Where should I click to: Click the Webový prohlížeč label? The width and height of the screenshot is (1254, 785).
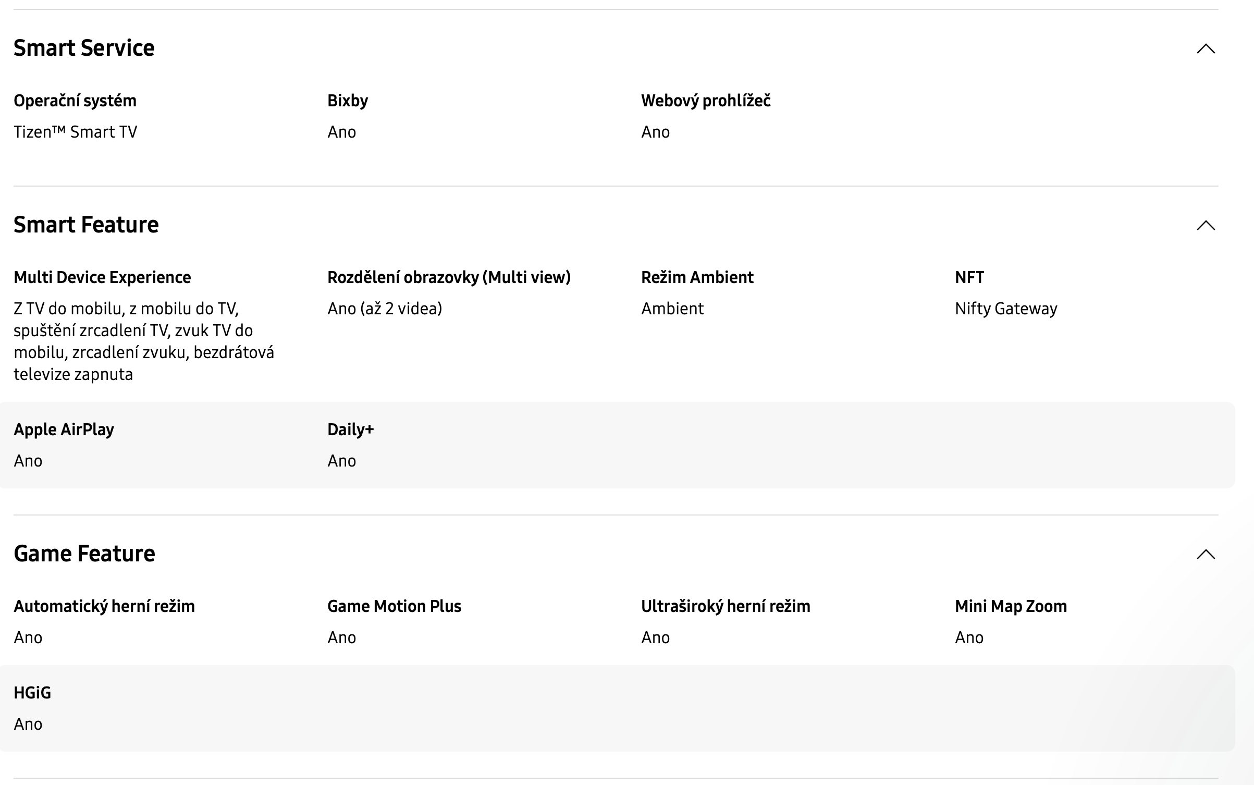(706, 101)
